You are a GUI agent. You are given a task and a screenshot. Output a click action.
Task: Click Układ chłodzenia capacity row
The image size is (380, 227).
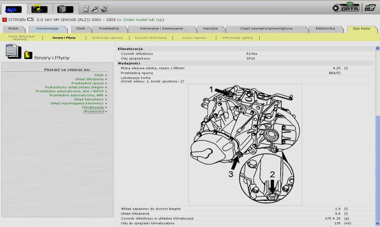(x=245, y=214)
